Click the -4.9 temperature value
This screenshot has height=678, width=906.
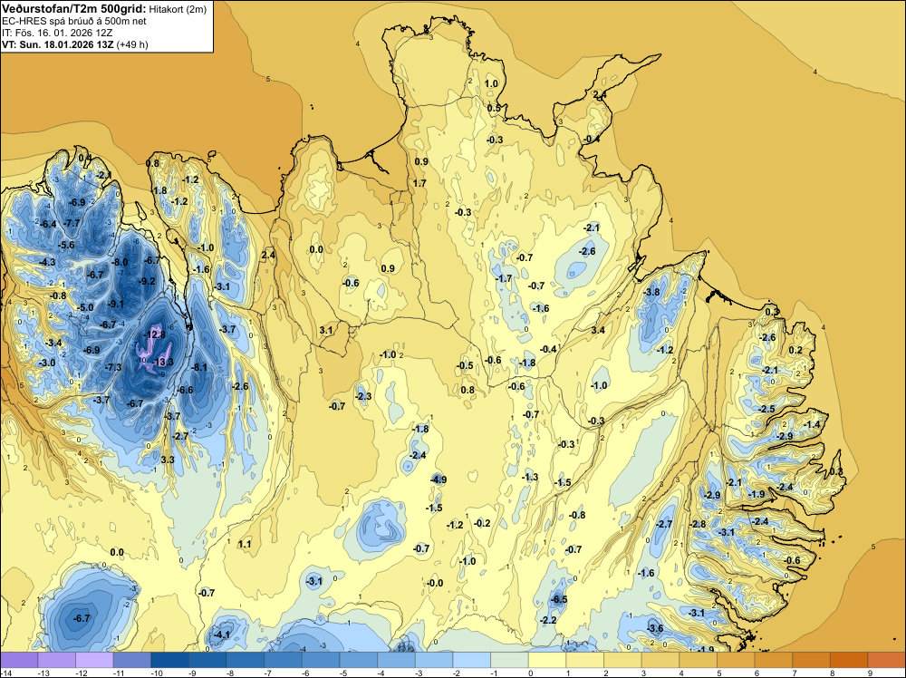click(439, 479)
